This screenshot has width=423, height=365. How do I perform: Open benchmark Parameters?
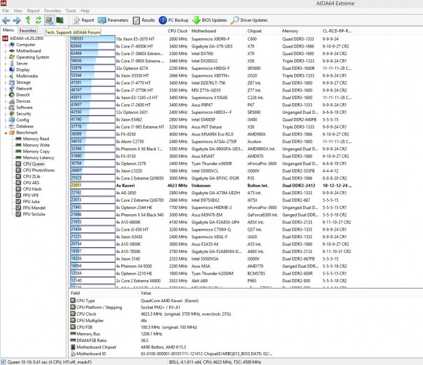(x=113, y=20)
